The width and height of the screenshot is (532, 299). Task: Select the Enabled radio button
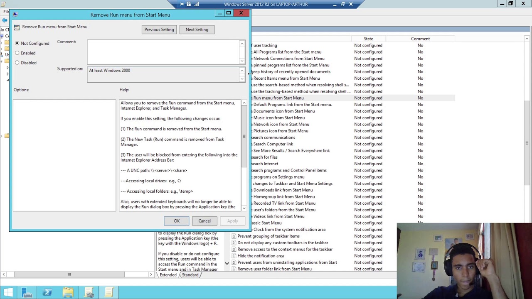17,53
